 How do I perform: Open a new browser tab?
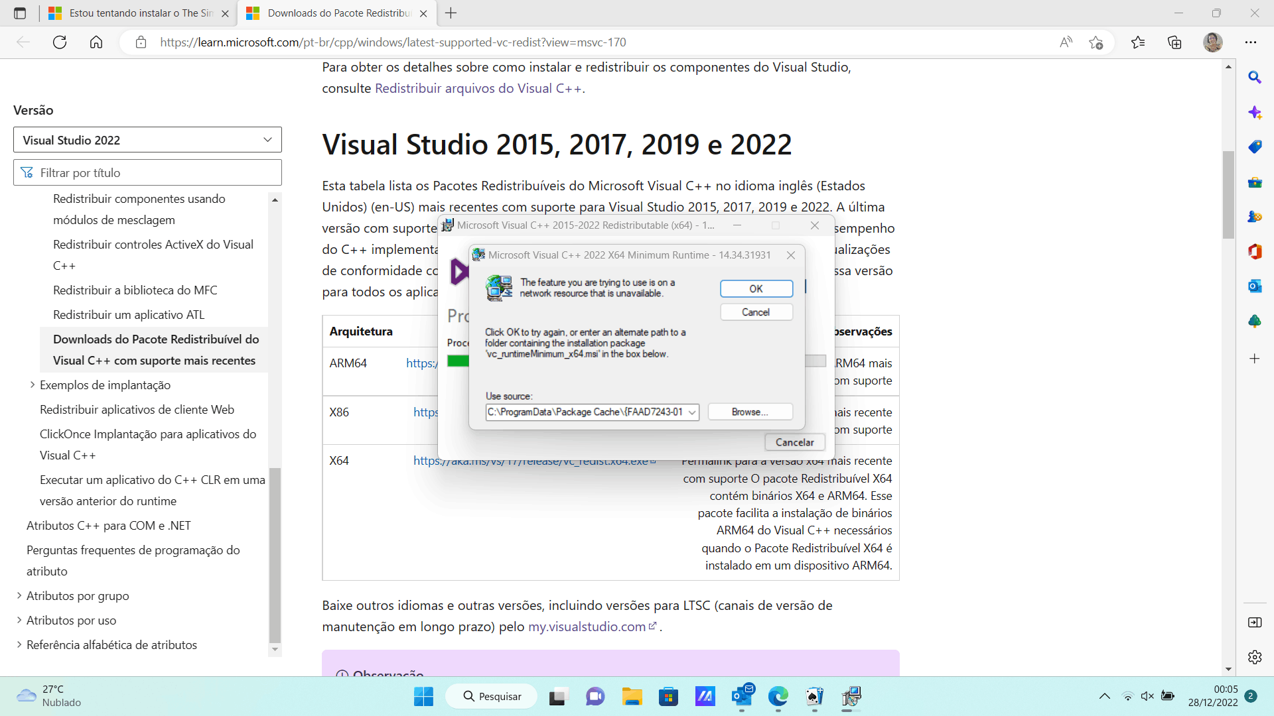tap(451, 13)
